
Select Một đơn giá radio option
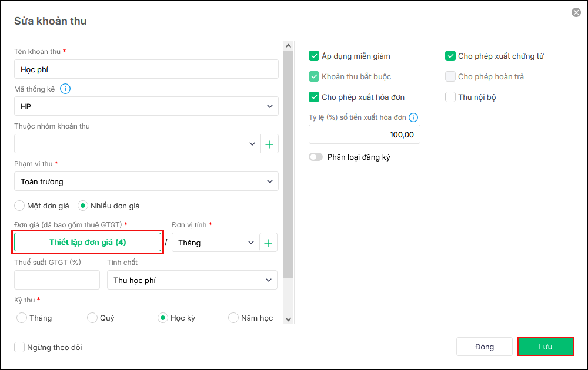pyautogui.click(x=19, y=206)
